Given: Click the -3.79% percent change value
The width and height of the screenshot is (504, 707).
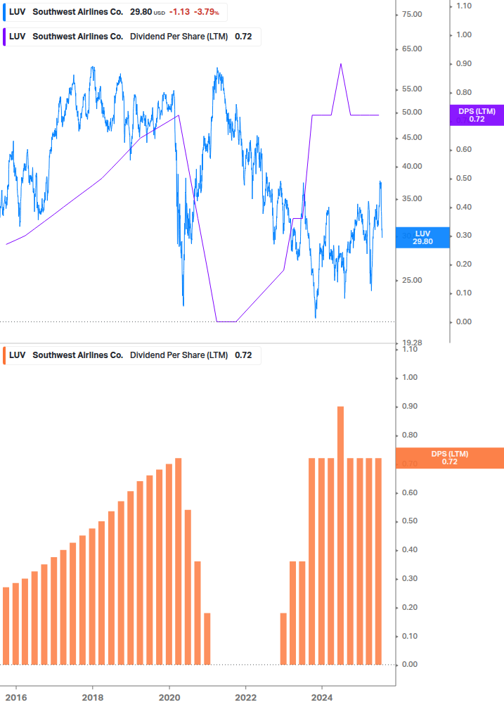Looking at the screenshot, I should [206, 12].
